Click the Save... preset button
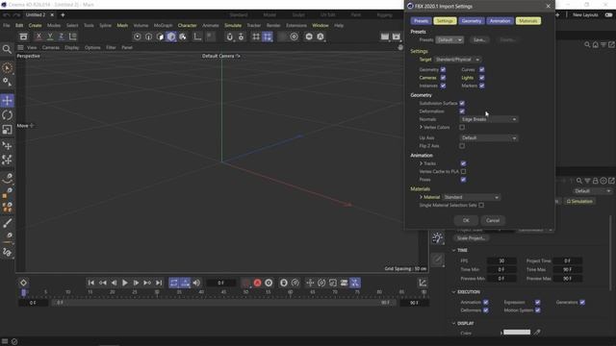The width and height of the screenshot is (616, 346). (x=479, y=40)
